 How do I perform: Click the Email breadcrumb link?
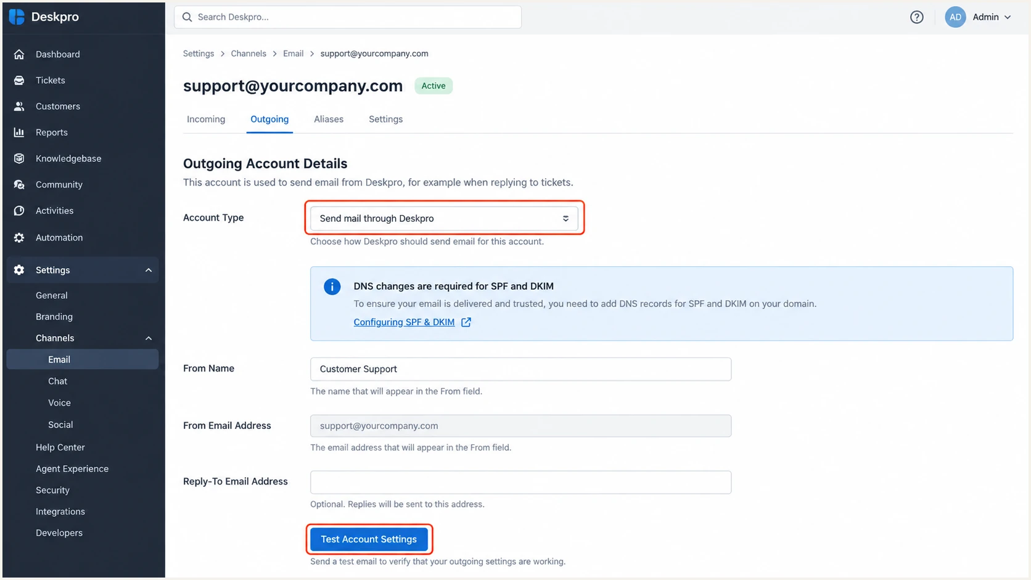click(294, 54)
